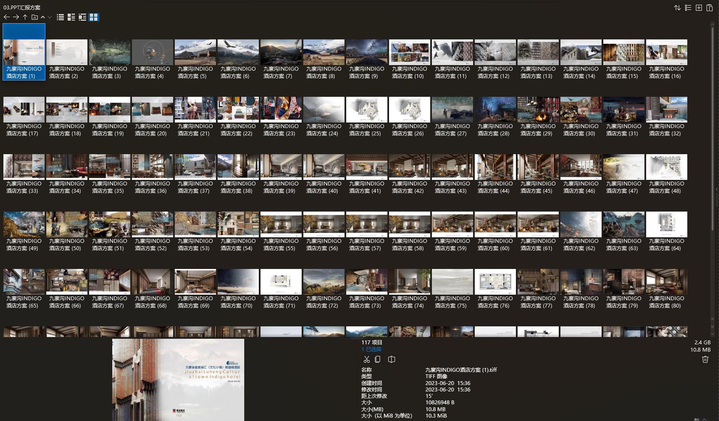This screenshot has width=719, height=421.
Task: Switch to simple list view
Action: coord(60,17)
